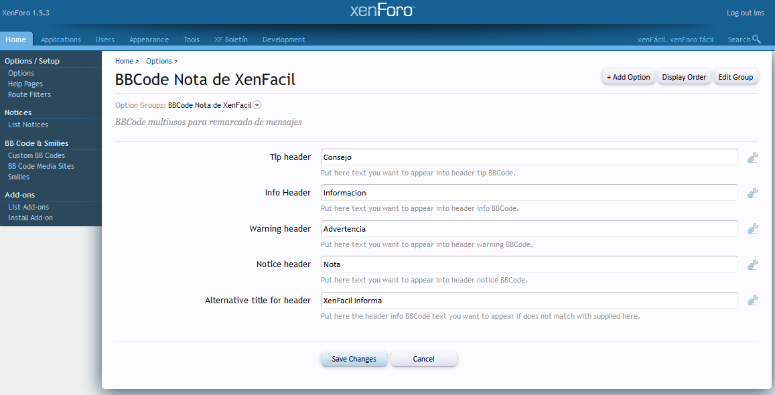Click the + Add Option button
775x395 pixels.
628,77
